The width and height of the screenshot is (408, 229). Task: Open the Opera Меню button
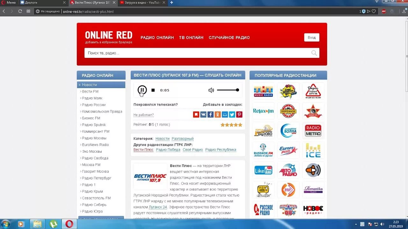pos(9,3)
